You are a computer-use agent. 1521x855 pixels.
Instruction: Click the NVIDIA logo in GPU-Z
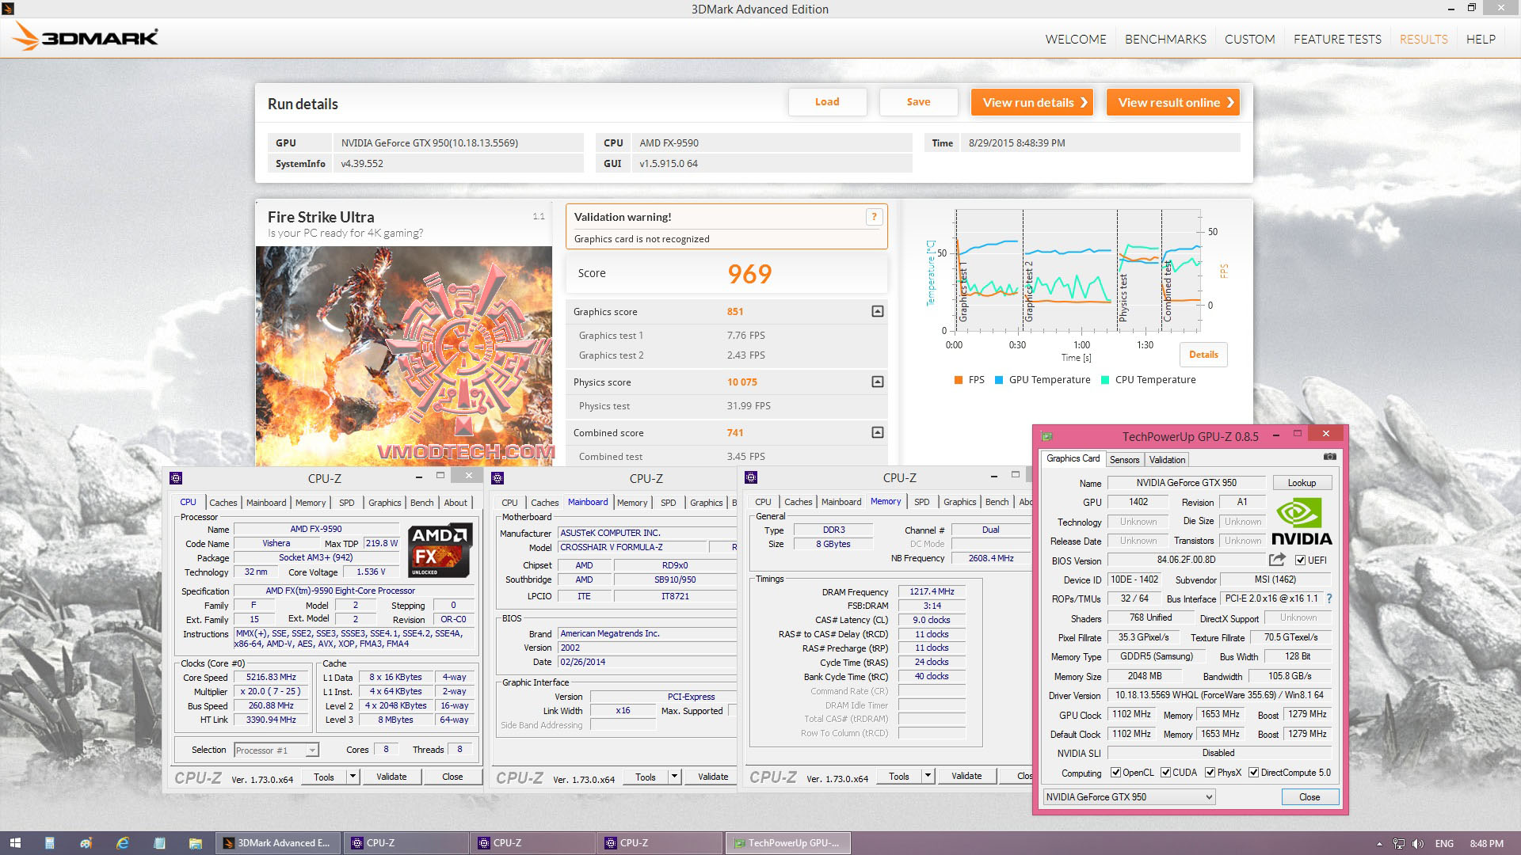pos(1301,522)
